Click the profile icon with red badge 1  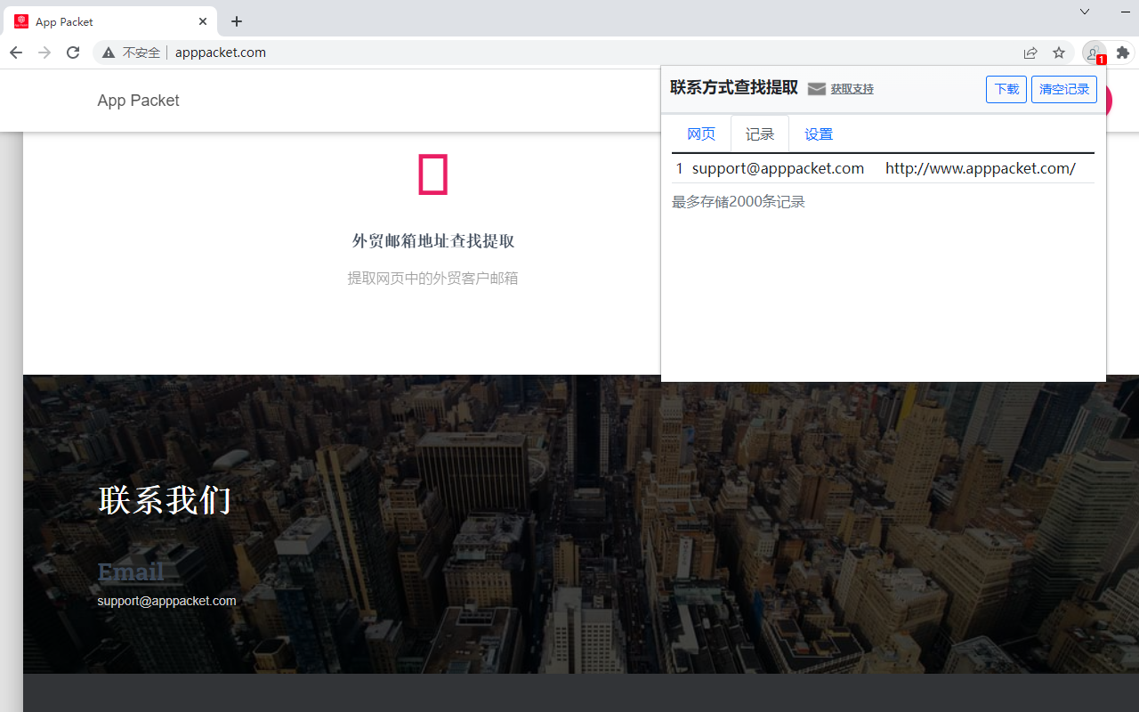coord(1094,53)
